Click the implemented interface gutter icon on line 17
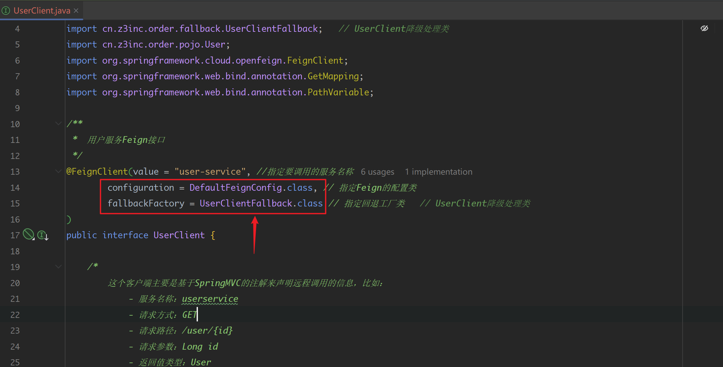The width and height of the screenshot is (723, 367). 43,235
